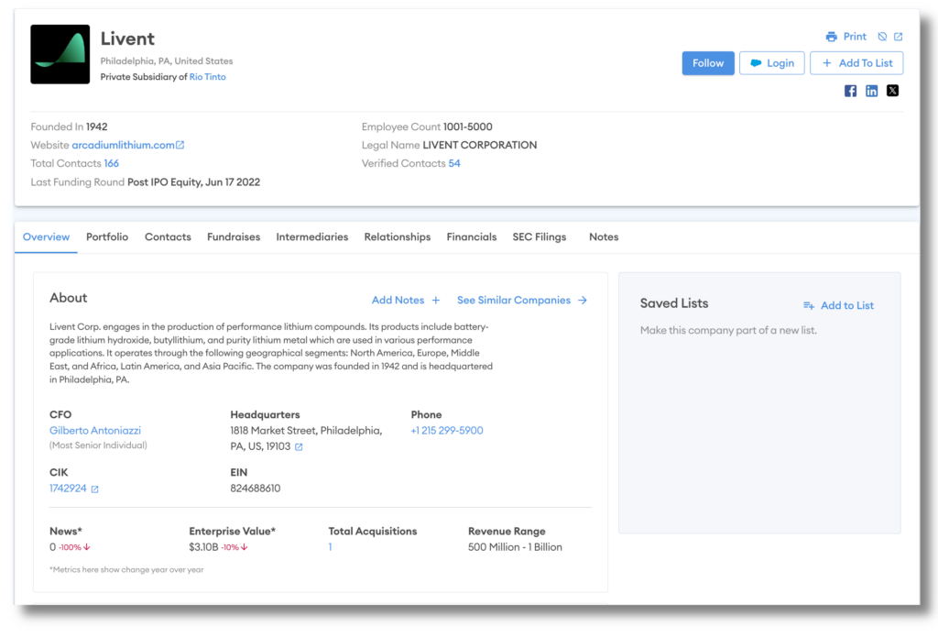This screenshot has height=637, width=938.
Task: Click the plus icon beside Add Notes
Action: click(x=435, y=300)
